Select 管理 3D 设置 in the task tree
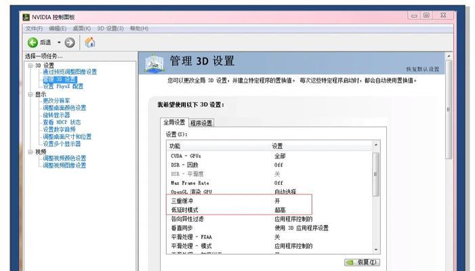The image size is (475, 271). (60, 79)
